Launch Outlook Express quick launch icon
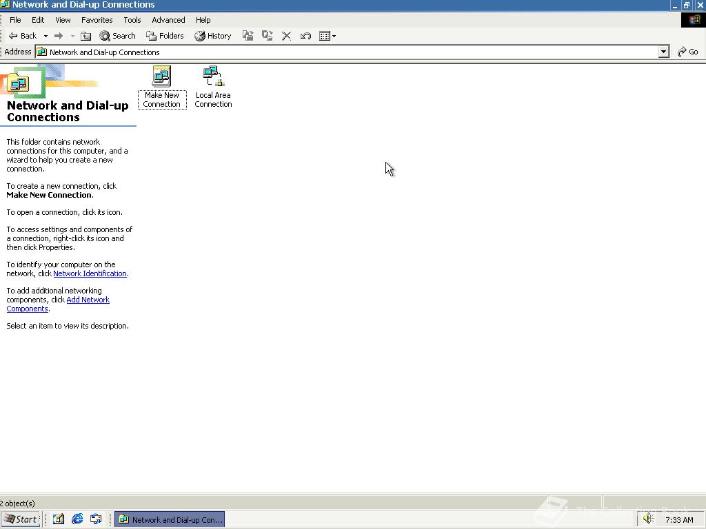This screenshot has height=529, width=706. coord(96,519)
